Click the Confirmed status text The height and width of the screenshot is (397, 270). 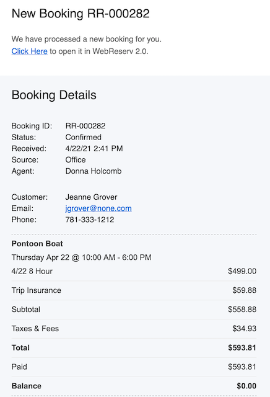pyautogui.click(x=83, y=137)
